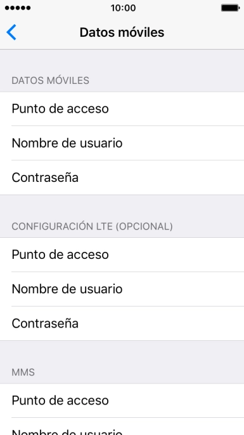This screenshot has width=244, height=435.
Task: Tap the CONFIGURACIÓN LTE (OPCIONAL) section header
Action: pos(92,226)
